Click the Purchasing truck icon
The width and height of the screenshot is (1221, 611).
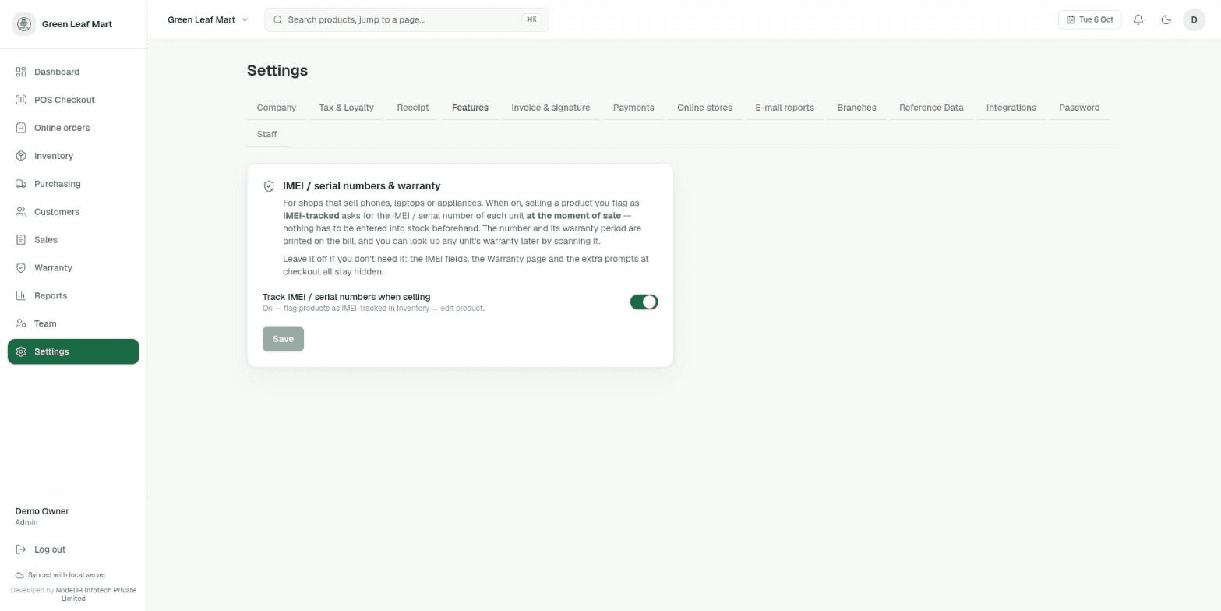(21, 184)
